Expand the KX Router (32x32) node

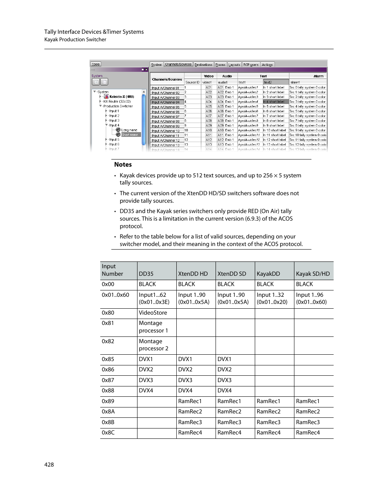coord(101,101)
